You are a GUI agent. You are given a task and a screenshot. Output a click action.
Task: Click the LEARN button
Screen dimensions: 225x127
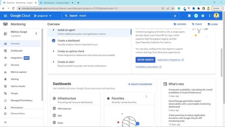pyautogui.click(x=212, y=24)
